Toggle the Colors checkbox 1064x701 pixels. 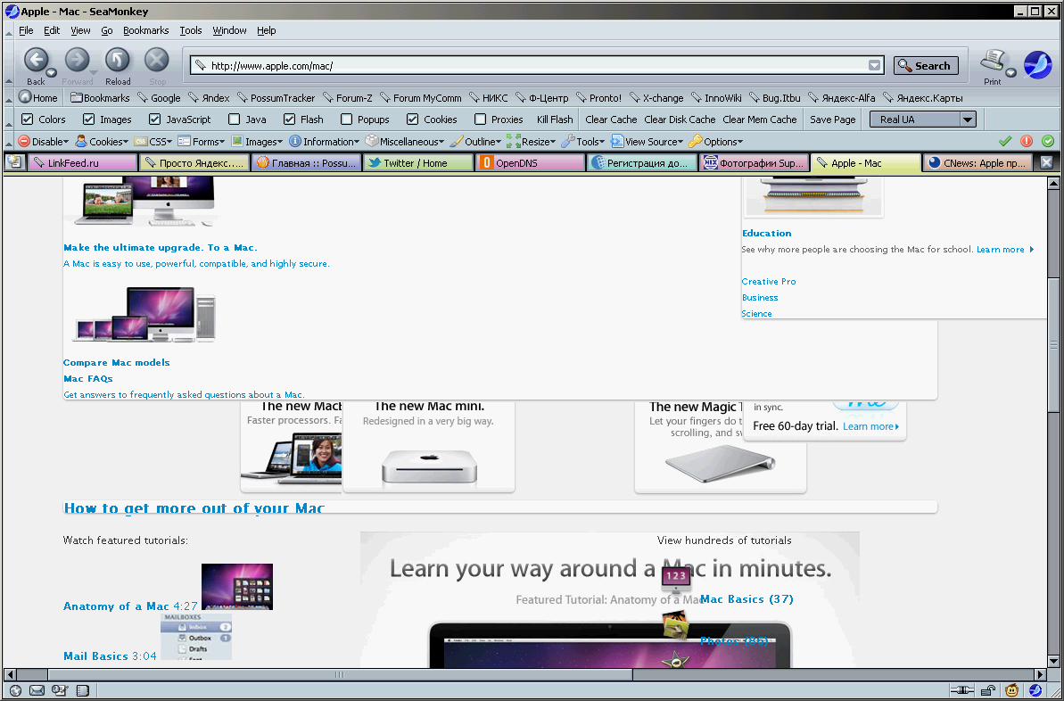tap(27, 120)
